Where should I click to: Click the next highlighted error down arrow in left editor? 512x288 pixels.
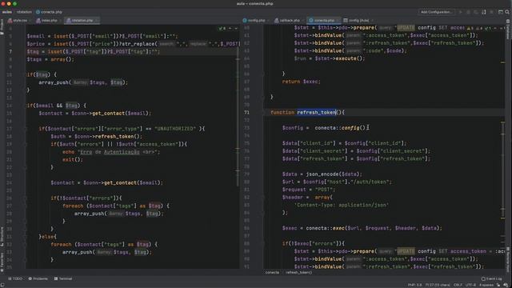point(236,29)
